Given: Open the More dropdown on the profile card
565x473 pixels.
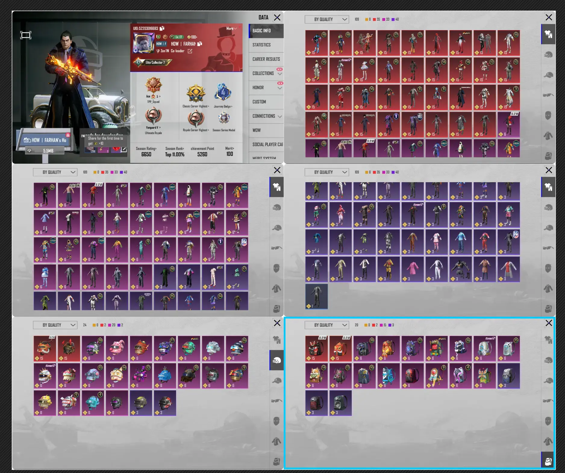Looking at the screenshot, I should tap(232, 28).
